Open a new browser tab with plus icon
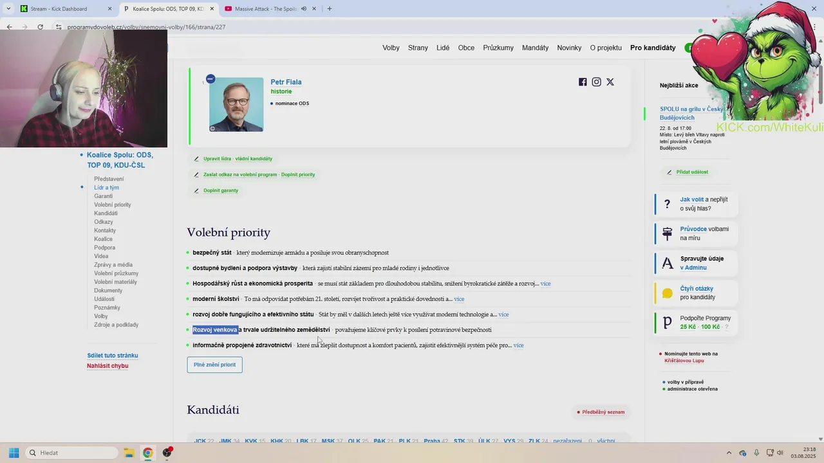 point(330,9)
